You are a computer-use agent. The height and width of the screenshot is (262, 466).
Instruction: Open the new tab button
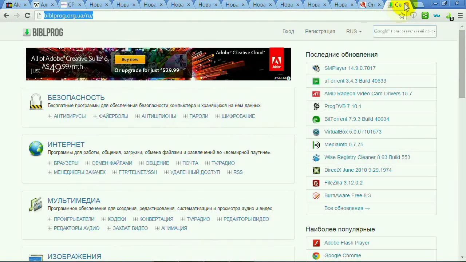[x=419, y=5]
